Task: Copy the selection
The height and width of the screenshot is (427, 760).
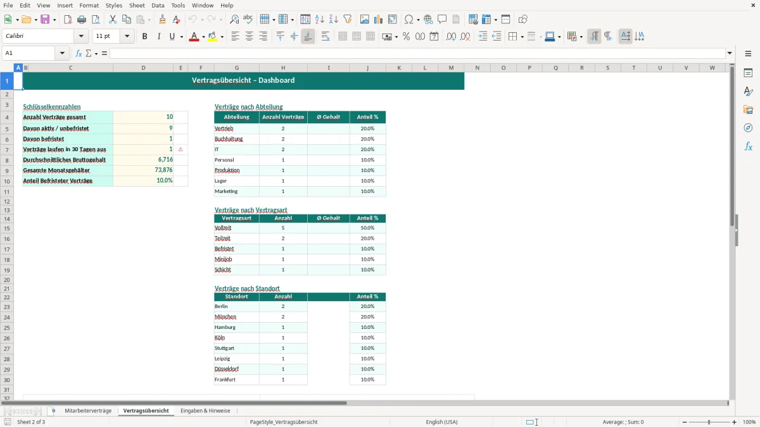Action: pos(126,20)
